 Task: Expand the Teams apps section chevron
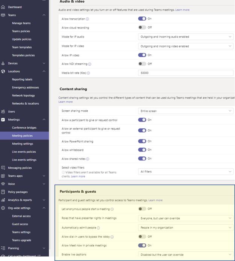pyautogui.click(x=44, y=176)
